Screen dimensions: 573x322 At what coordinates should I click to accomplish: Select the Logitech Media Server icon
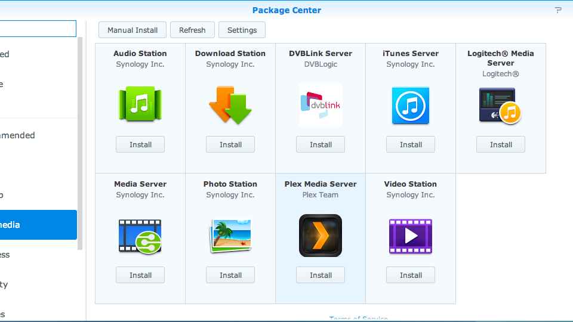pyautogui.click(x=500, y=106)
